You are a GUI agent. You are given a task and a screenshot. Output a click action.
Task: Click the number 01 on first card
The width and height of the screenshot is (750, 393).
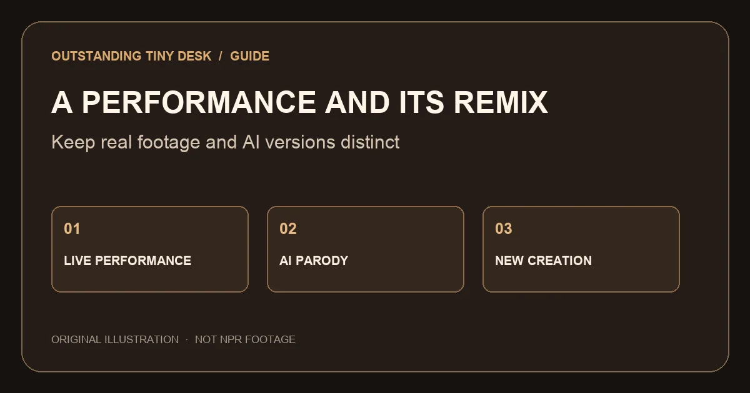[72, 229]
